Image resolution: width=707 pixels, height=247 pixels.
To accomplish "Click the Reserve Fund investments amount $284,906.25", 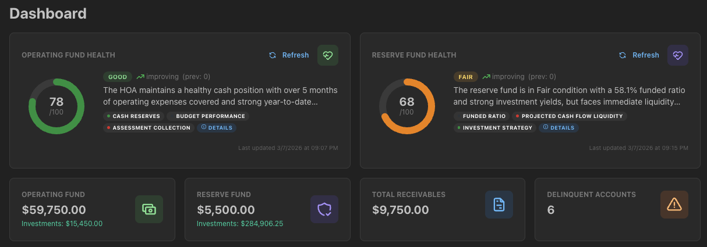I will pos(240,224).
